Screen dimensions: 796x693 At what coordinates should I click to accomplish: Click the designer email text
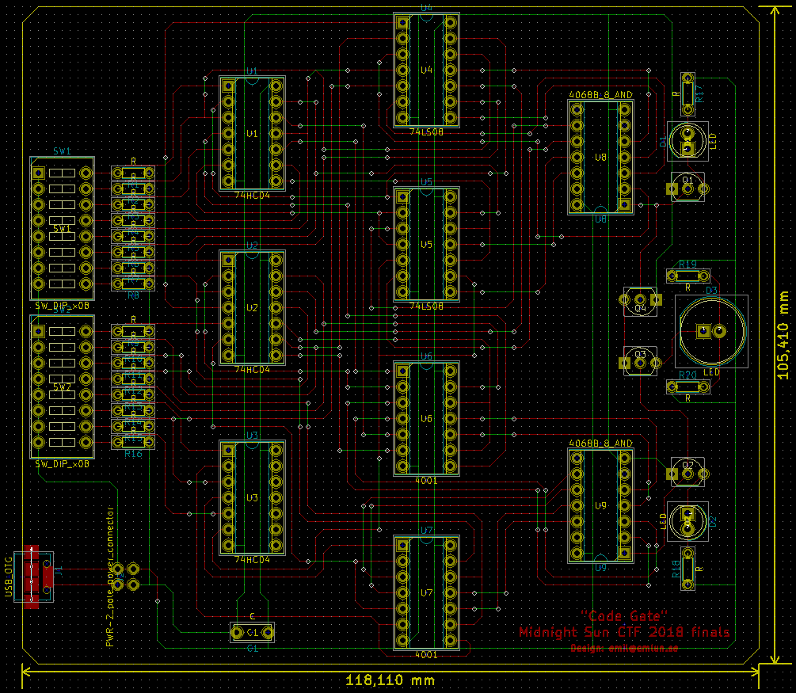coord(624,648)
